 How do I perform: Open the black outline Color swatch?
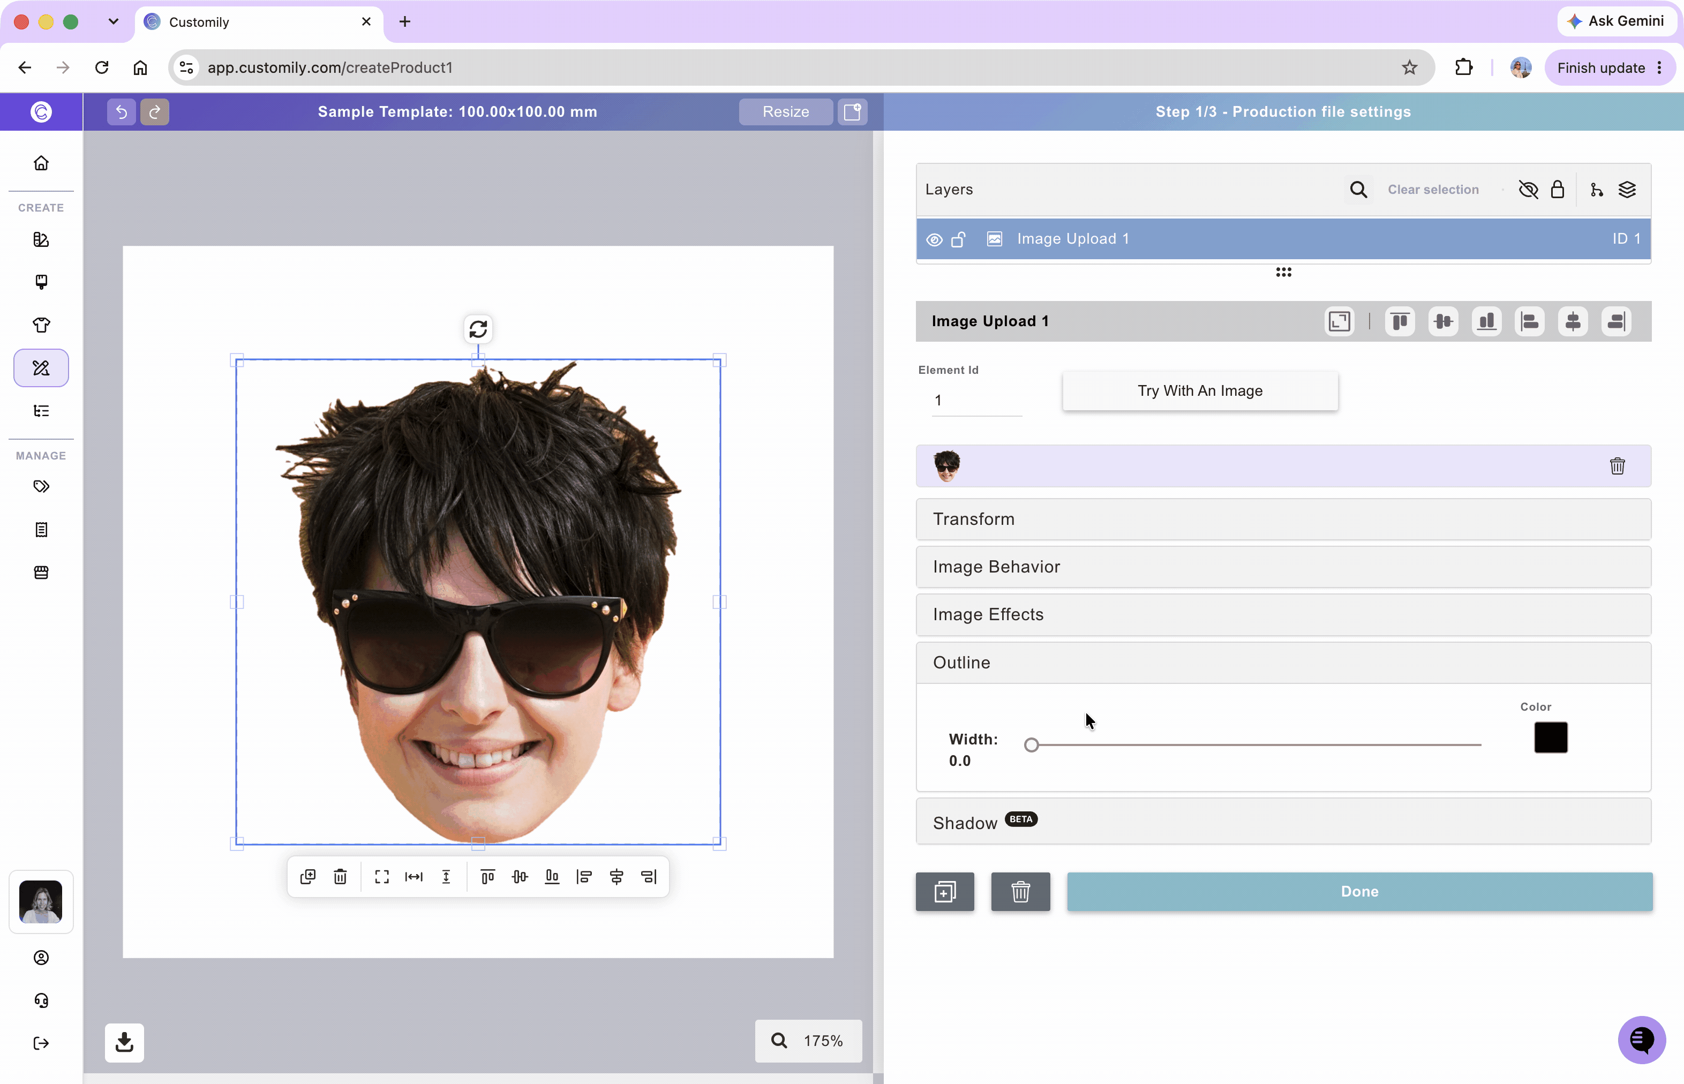(x=1550, y=737)
